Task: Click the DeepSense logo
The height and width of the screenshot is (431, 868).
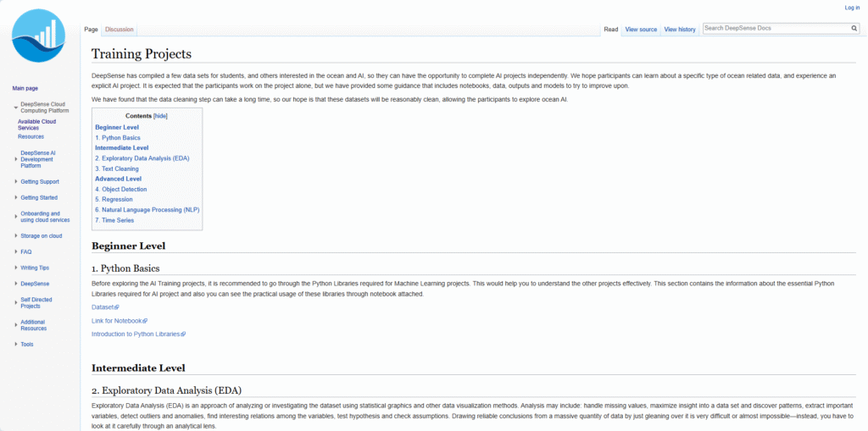Action: tap(39, 36)
